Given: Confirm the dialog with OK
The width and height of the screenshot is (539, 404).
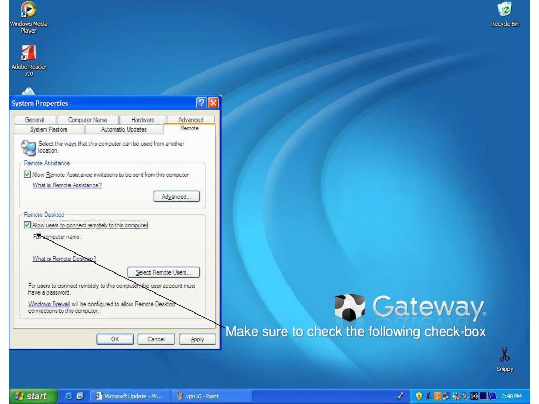Looking at the screenshot, I should (115, 339).
